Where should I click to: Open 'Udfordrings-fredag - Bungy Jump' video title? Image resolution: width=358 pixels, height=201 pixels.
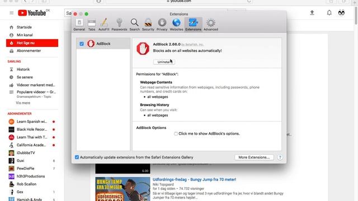194,180
